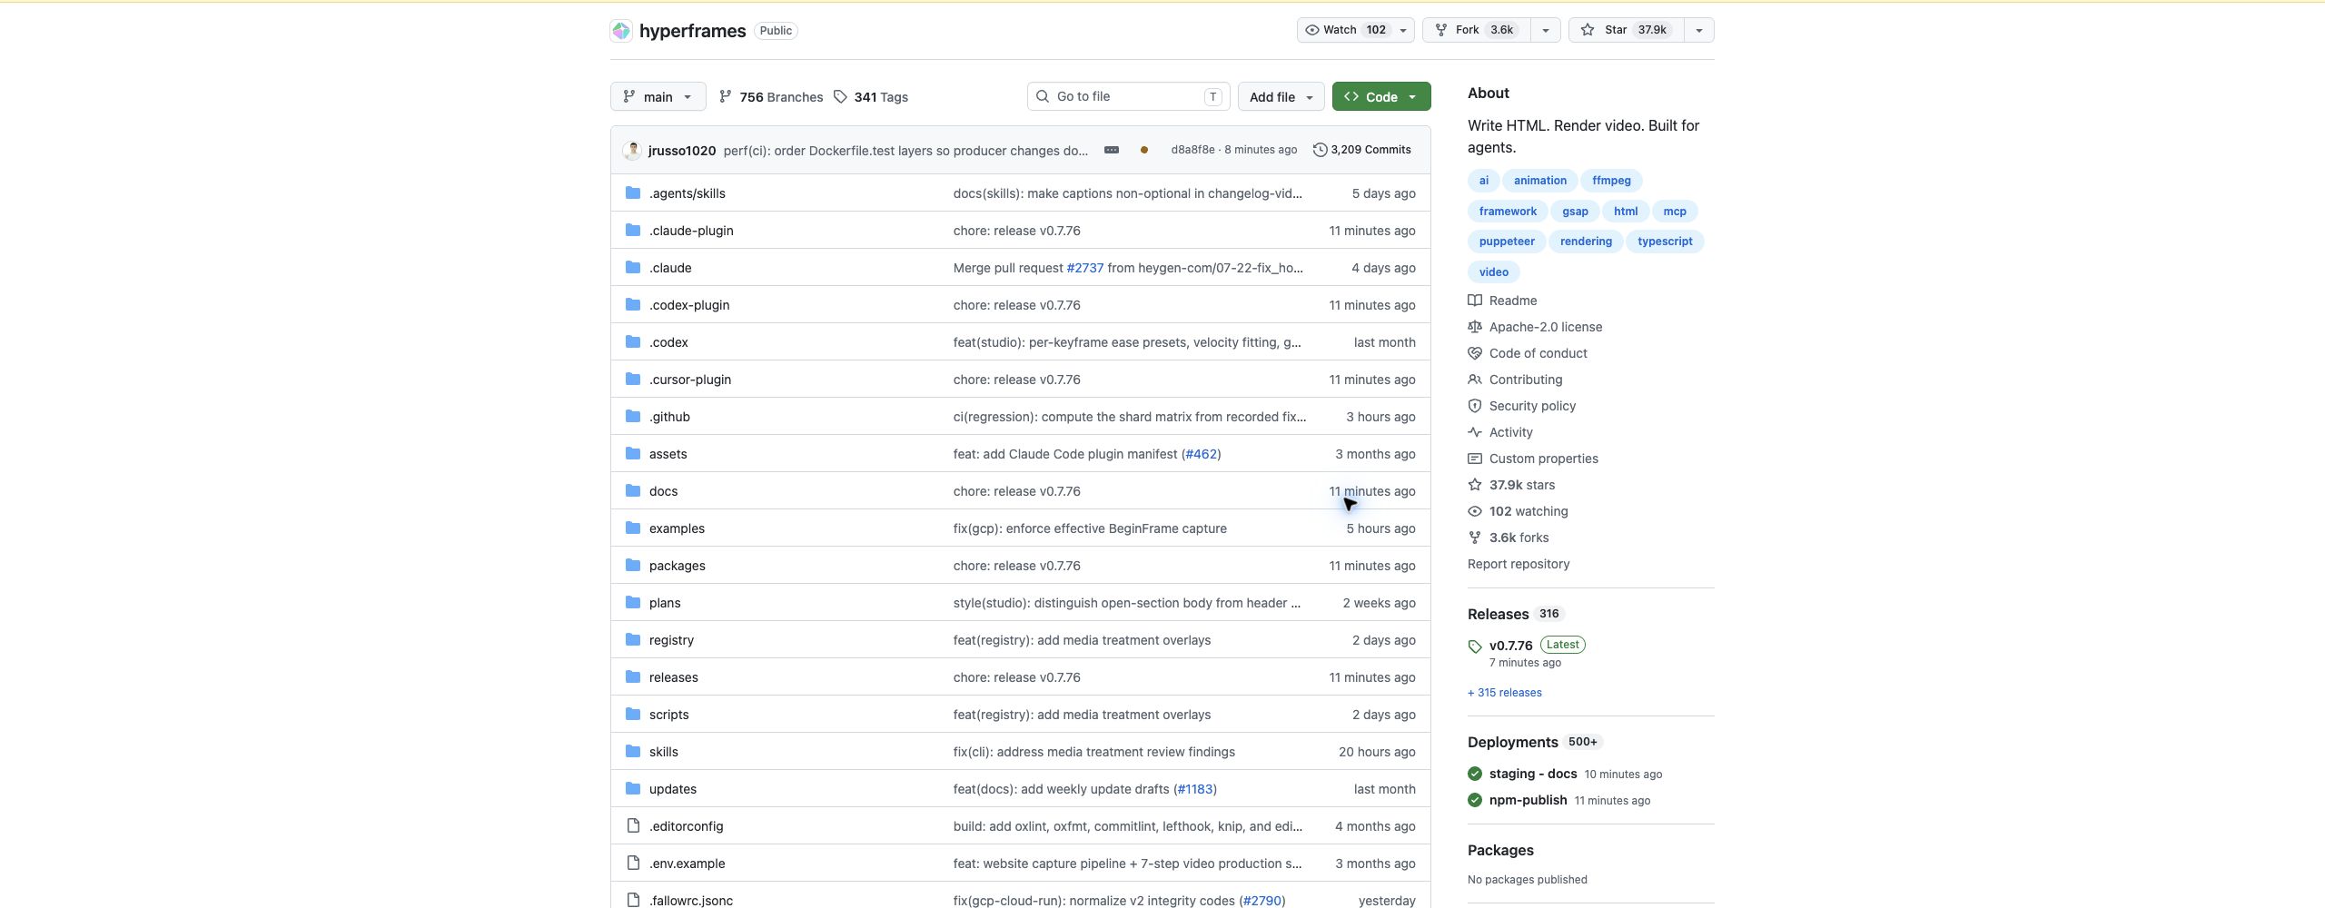Select the ffmpeg topic tag

[x=1611, y=181]
